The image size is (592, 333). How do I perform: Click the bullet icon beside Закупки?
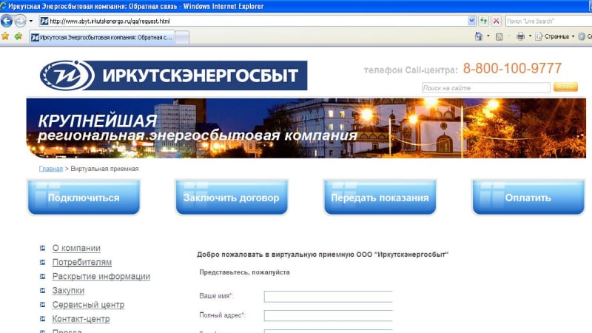42,290
